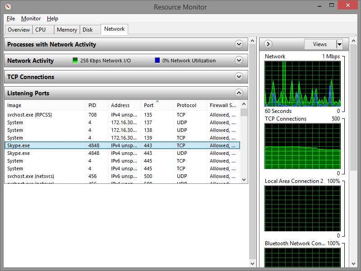Select the Skype.exe UDP 443 row
This screenshot has height=271, width=361.
122,153
